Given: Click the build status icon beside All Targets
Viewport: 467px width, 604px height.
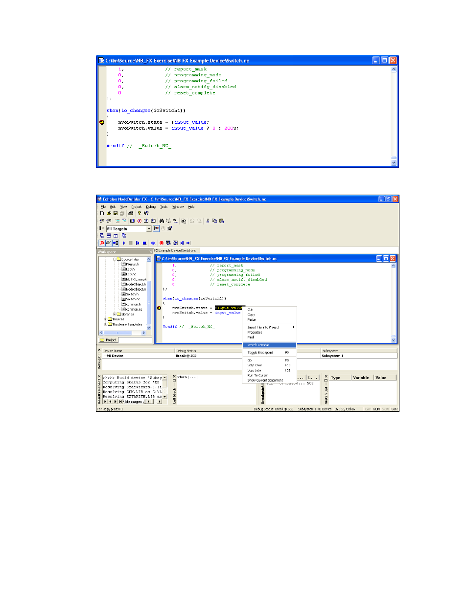Looking at the screenshot, I should [x=100, y=228].
